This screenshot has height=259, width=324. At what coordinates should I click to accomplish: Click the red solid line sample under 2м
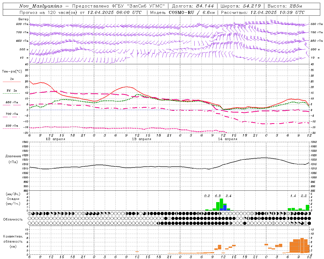(x=12, y=82)
